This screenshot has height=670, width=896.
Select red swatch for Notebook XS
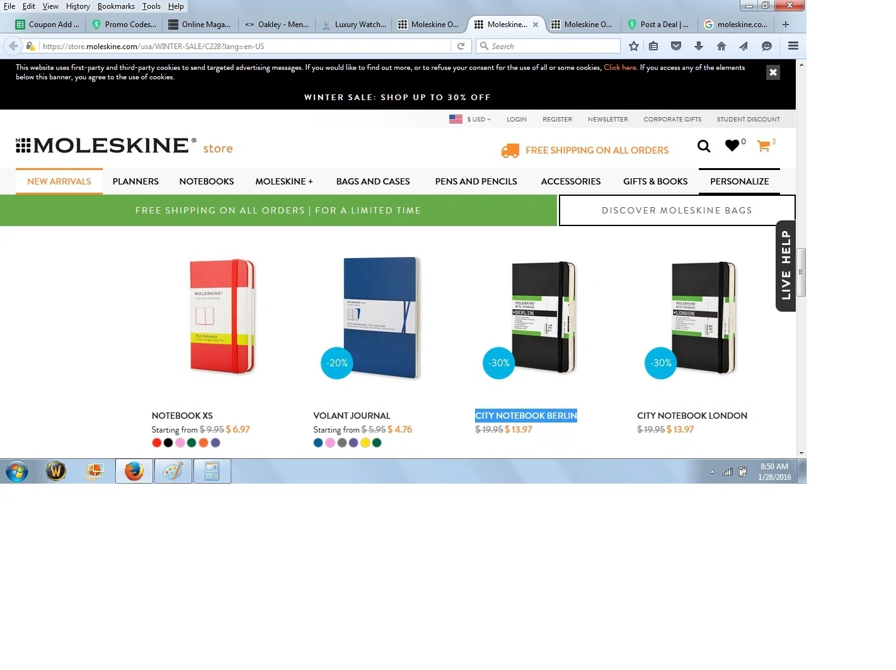[x=156, y=443]
